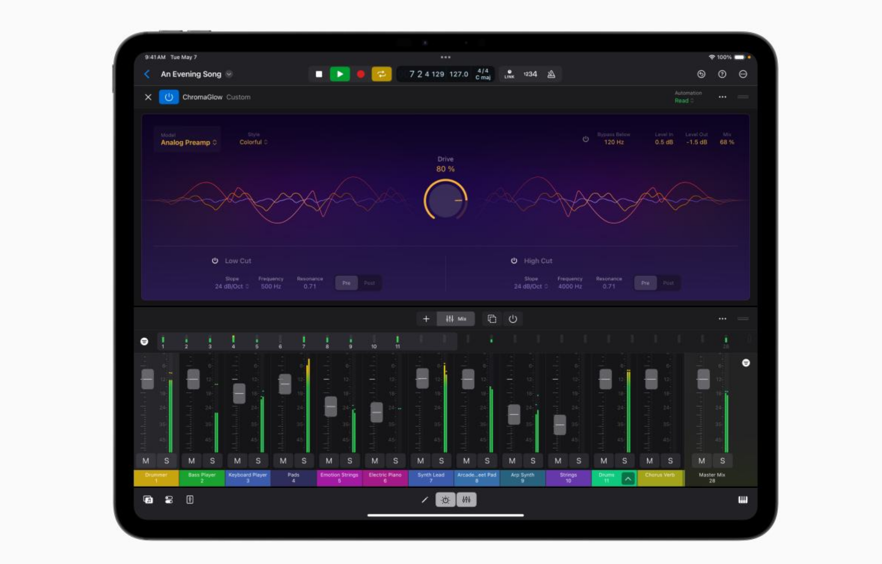Mute the Drummer track

(x=145, y=461)
